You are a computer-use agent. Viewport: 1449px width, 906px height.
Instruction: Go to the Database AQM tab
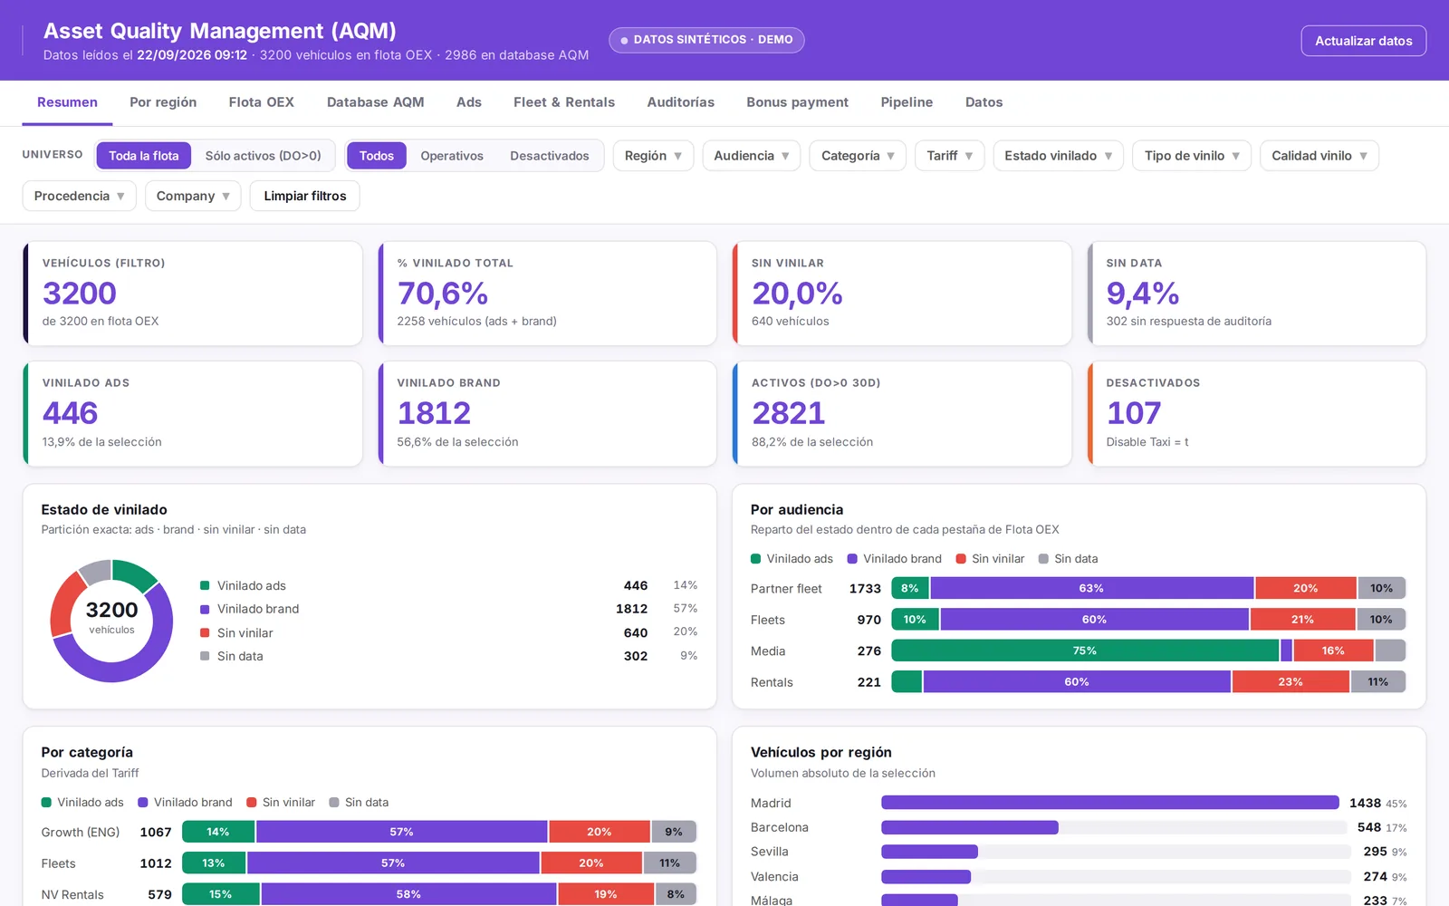pos(375,102)
